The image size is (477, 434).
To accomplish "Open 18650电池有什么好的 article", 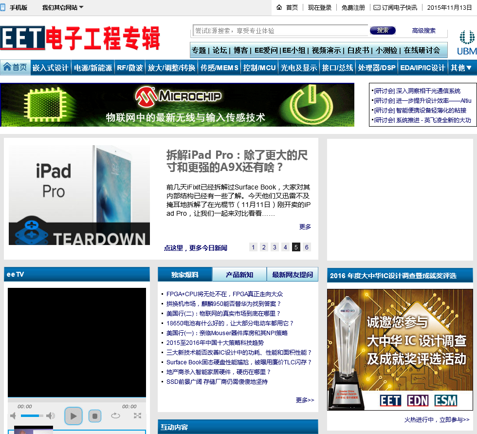I will tap(230, 323).
